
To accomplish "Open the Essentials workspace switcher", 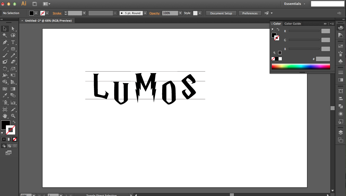I will [295, 4].
